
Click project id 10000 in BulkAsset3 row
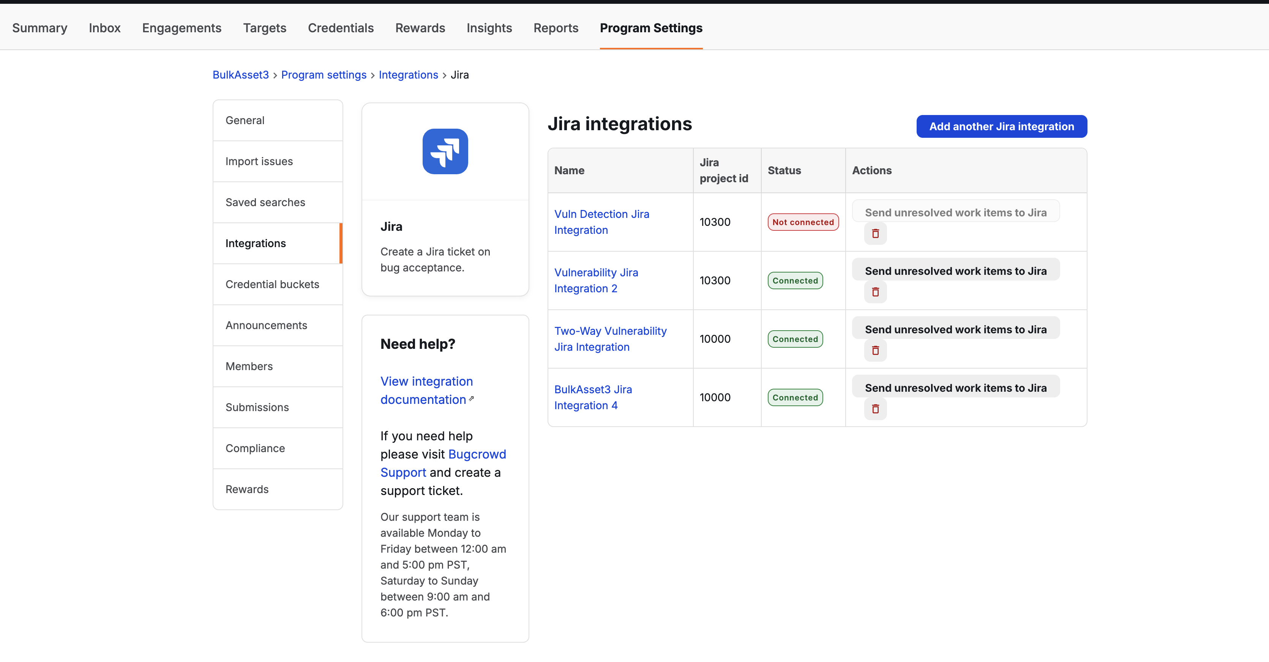click(715, 397)
